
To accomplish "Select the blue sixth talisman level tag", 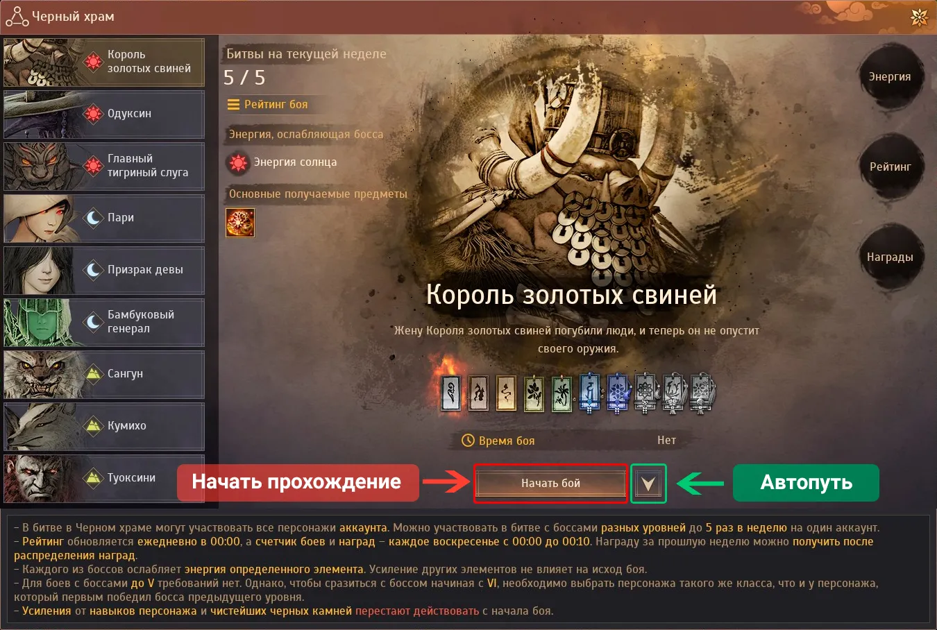I will click(x=589, y=393).
